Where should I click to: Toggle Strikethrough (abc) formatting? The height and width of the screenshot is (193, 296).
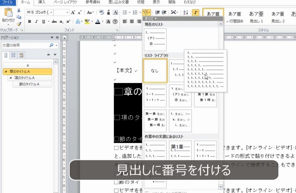[x=54, y=22]
